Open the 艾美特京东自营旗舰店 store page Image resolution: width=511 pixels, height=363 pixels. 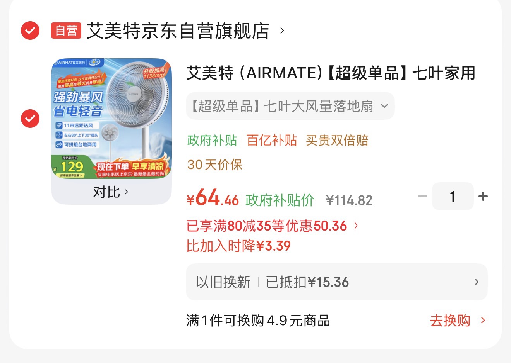coord(178,31)
